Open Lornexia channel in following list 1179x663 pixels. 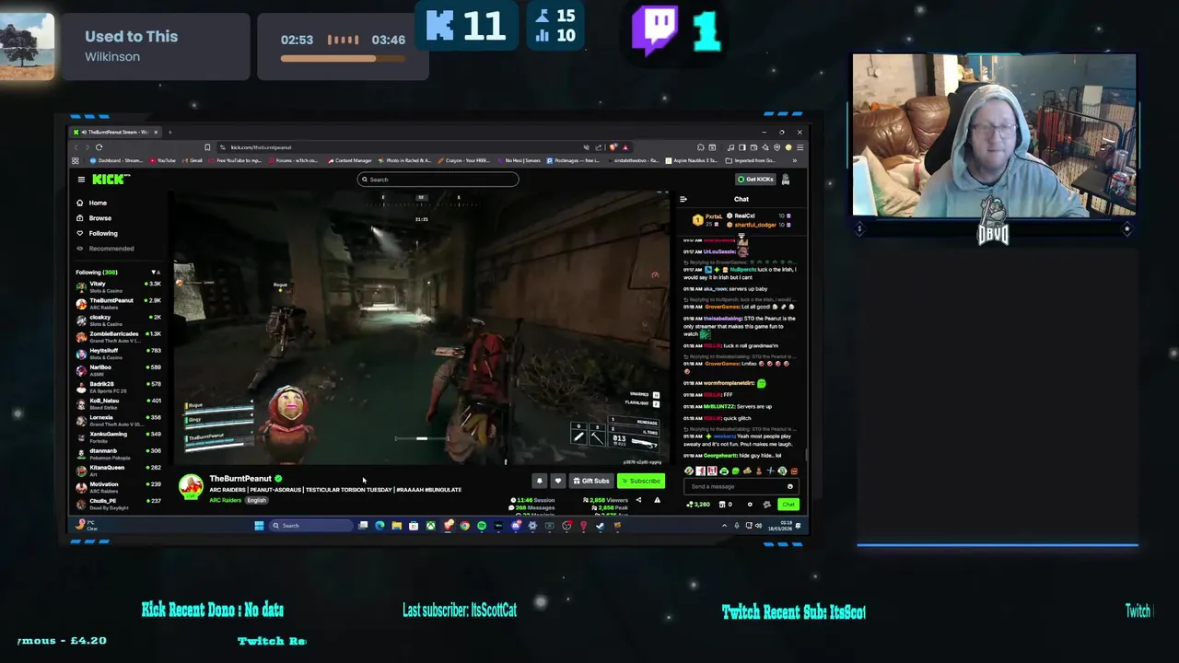[118, 420]
